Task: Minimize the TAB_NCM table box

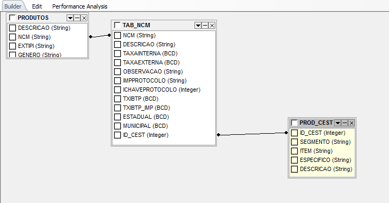Action: (x=205, y=26)
